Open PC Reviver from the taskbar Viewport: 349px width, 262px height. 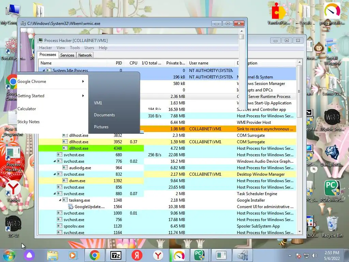[x=199, y=255]
